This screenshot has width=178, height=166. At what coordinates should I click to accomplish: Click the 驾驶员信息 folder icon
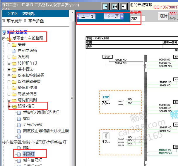click(14, 94)
